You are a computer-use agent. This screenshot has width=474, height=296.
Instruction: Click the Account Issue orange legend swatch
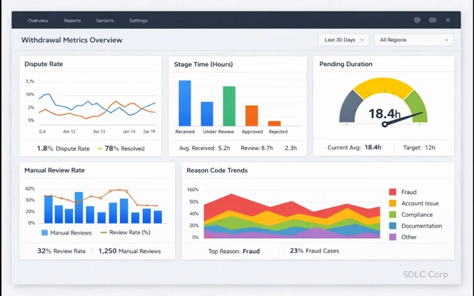393,203
